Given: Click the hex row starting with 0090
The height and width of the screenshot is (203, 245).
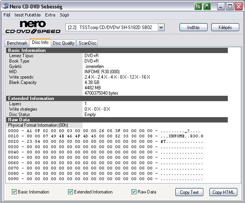Looking at the screenshot, I should coord(105,179).
